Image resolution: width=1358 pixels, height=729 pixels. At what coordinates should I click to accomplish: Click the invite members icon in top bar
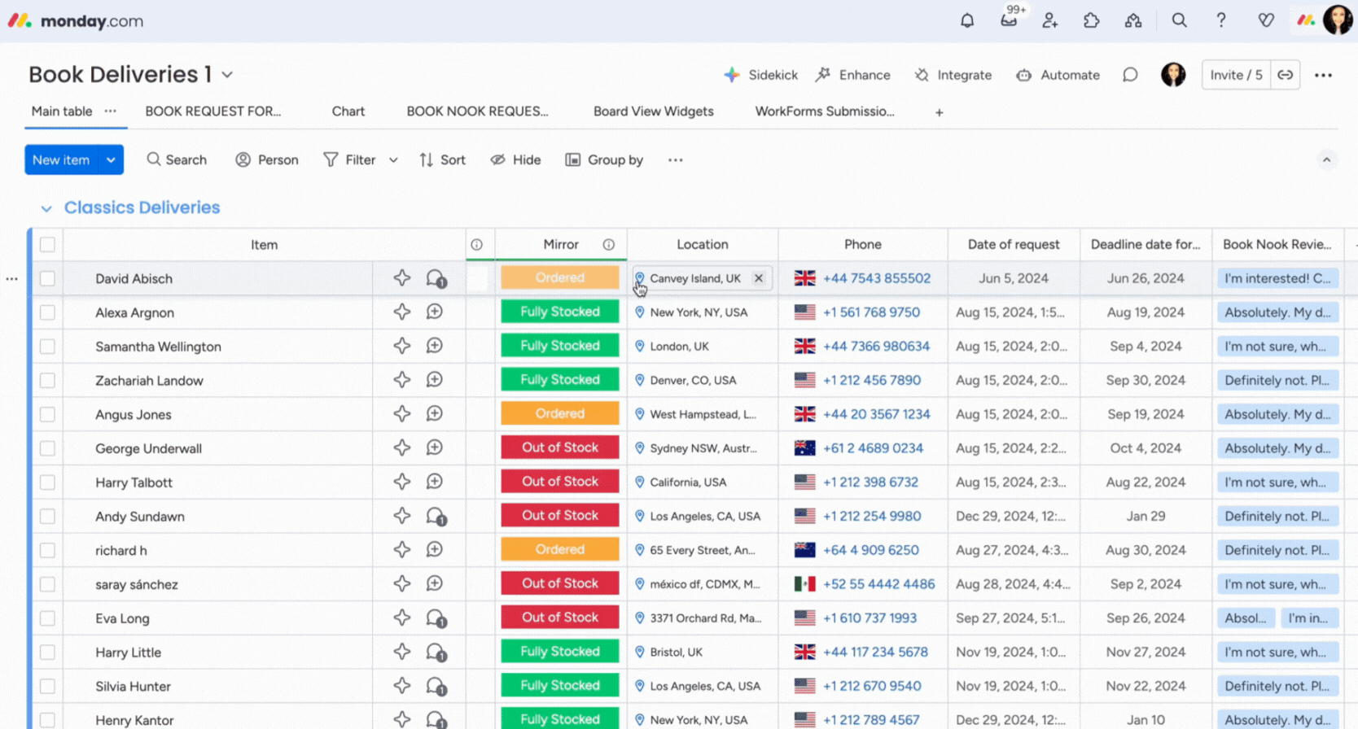pos(1050,20)
